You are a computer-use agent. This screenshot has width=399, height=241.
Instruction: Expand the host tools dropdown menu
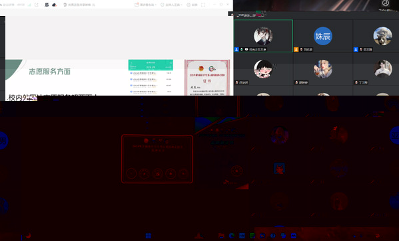172,5
